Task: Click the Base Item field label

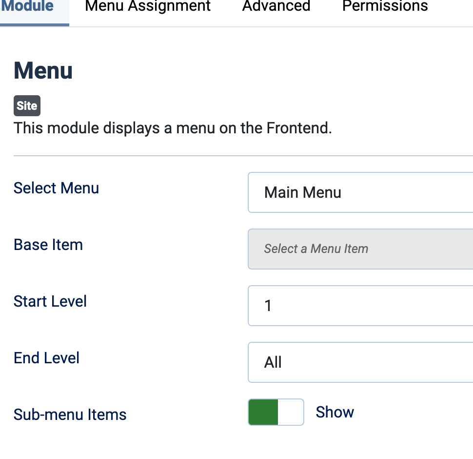Action: [x=48, y=244]
